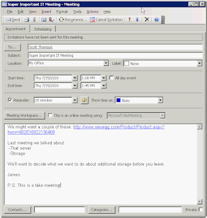This screenshot has width=207, height=218.
Task: Click Cancel Invitation in toolbar
Action: 106,20
